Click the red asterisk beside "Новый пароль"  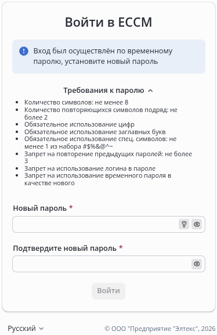tap(71, 207)
